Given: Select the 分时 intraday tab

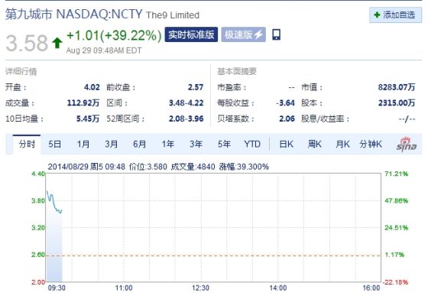Looking at the screenshot, I should (27, 144).
